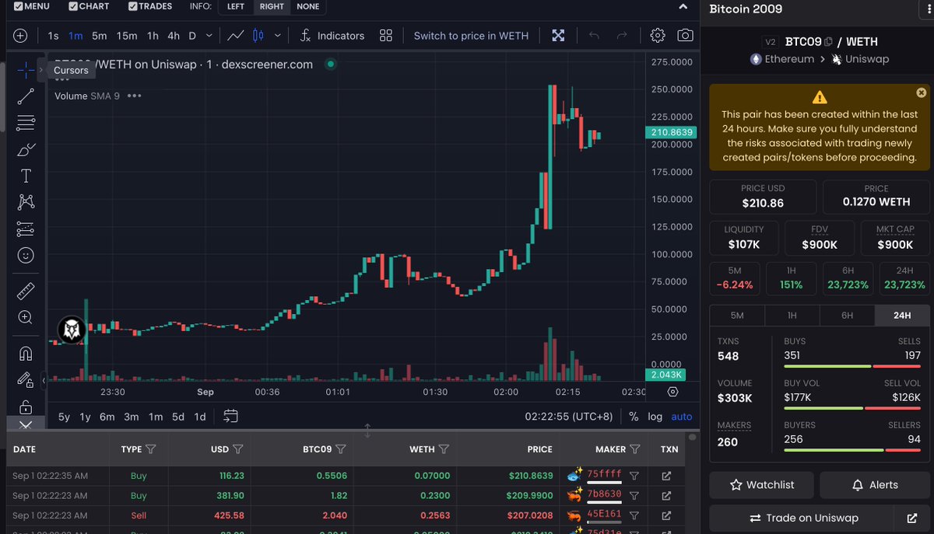Select the ruler measure tool

pos(25,291)
